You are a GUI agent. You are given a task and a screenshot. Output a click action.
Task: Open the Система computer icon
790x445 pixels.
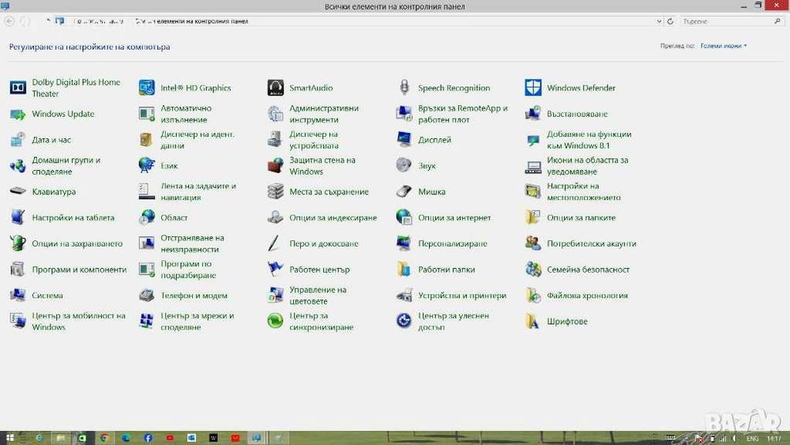pos(18,296)
